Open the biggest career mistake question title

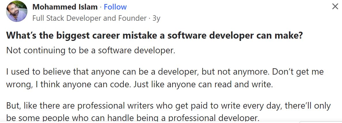tap(155, 36)
